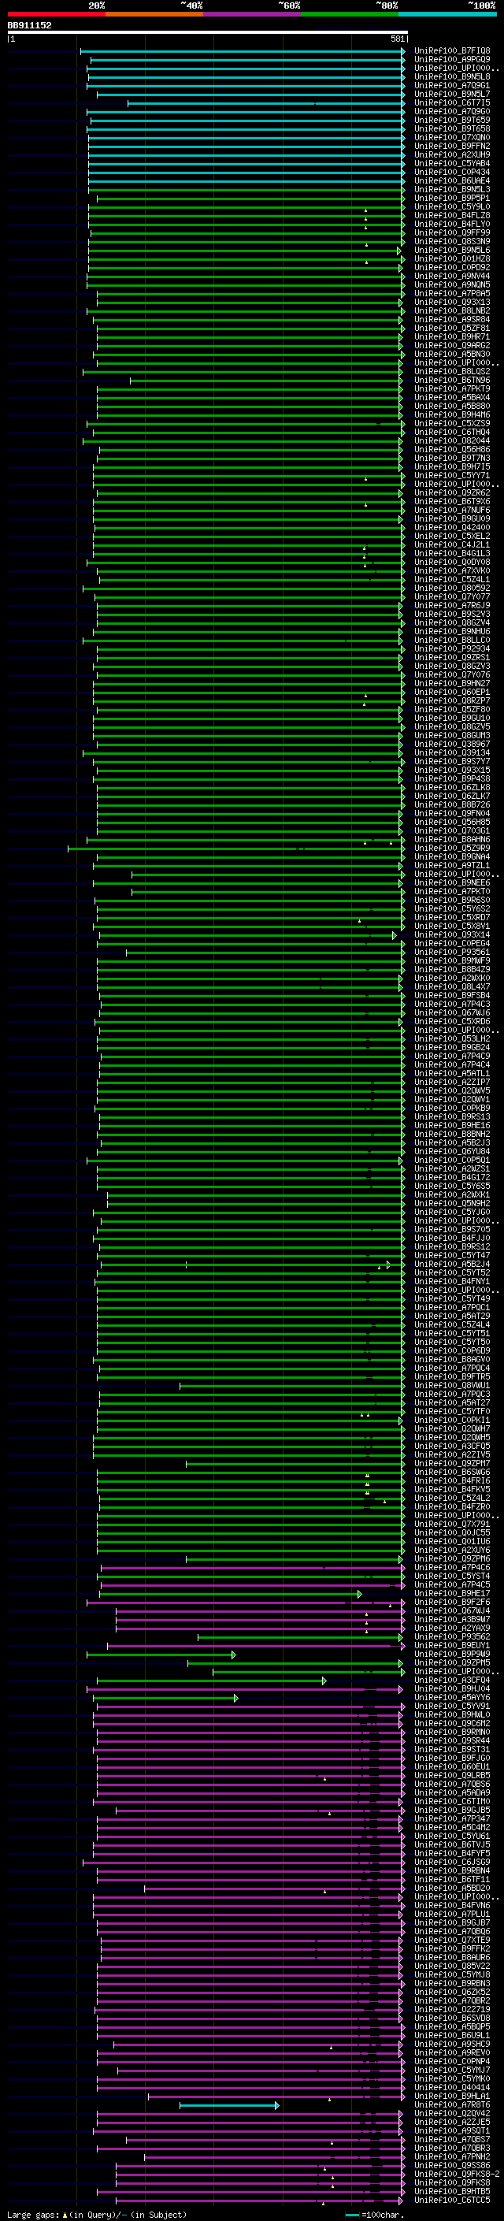Click hit label UniRef100_C5Y9L0

[x=452, y=207]
